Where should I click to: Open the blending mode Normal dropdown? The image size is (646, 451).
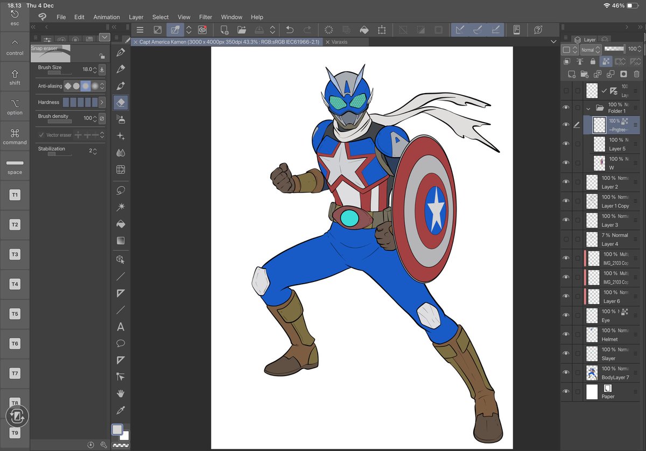tap(591, 50)
